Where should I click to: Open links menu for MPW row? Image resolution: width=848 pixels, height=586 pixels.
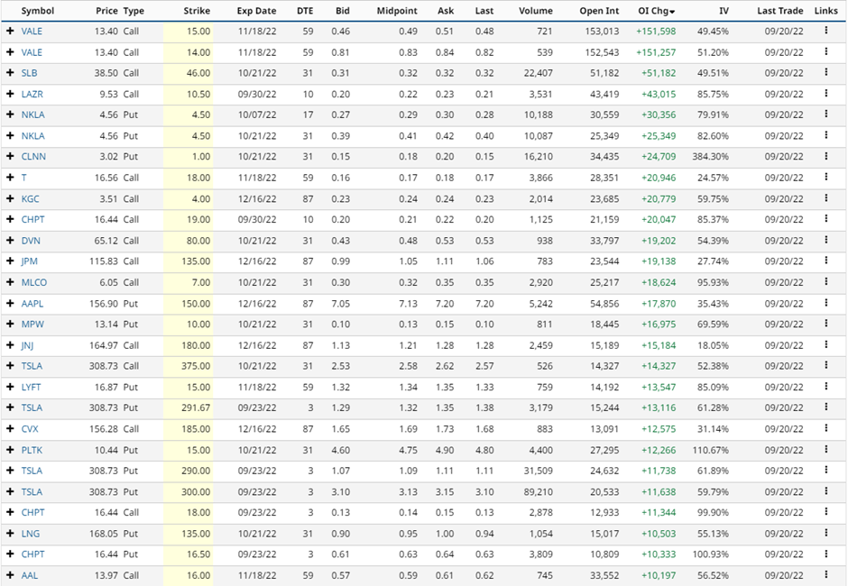coord(825,324)
